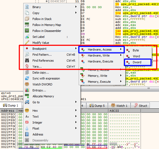159x149 pixels.
Task: Click the 'esi=0' info line
Action: click(6, 93)
